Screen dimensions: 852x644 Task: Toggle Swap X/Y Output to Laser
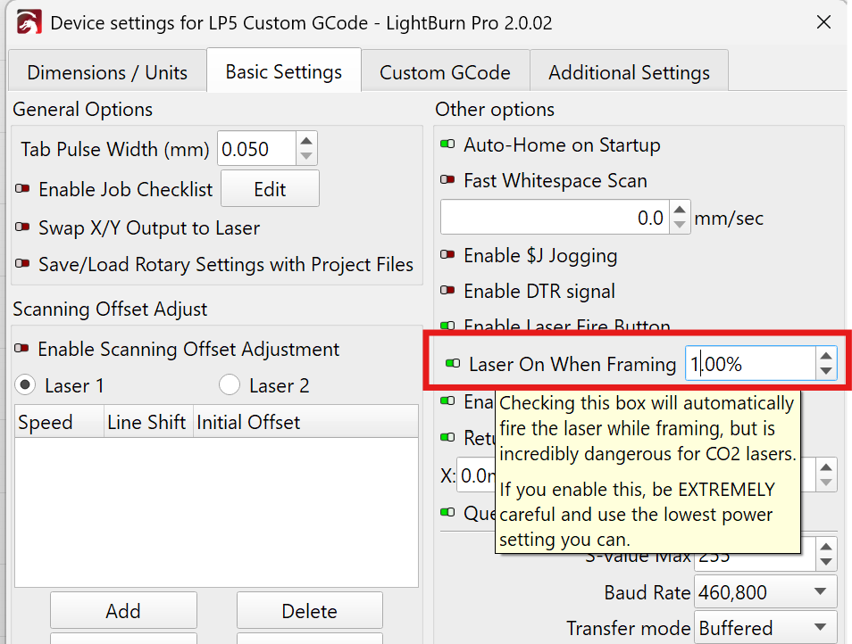click(23, 227)
